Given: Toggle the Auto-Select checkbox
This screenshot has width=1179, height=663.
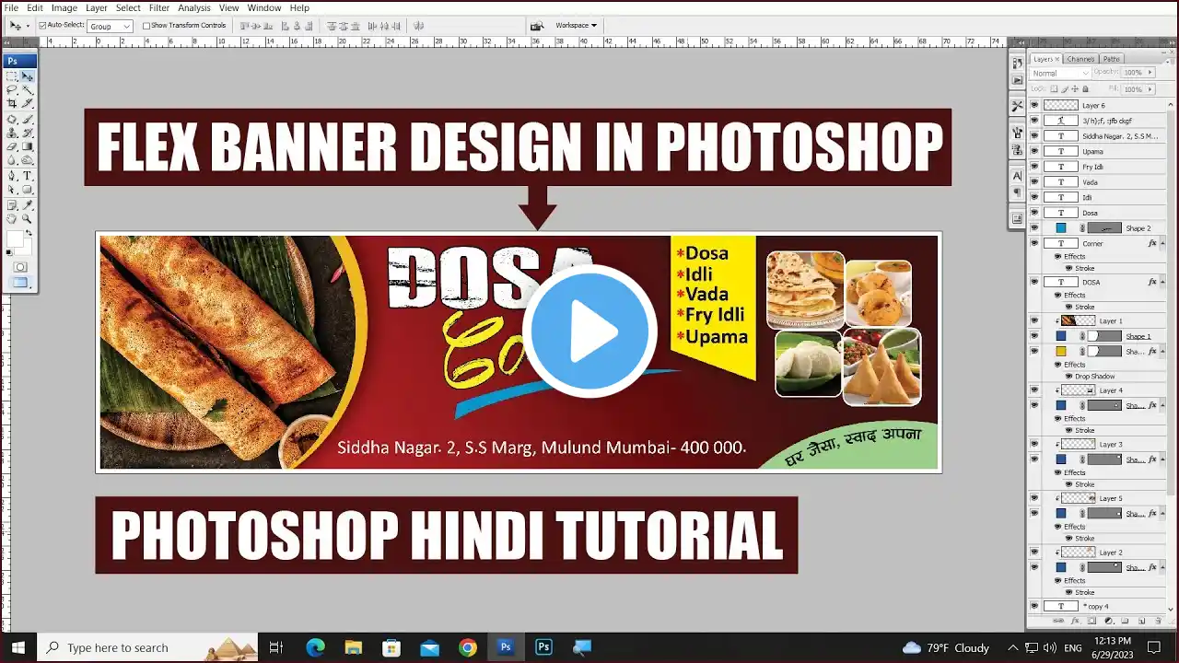Looking at the screenshot, I should [x=42, y=26].
